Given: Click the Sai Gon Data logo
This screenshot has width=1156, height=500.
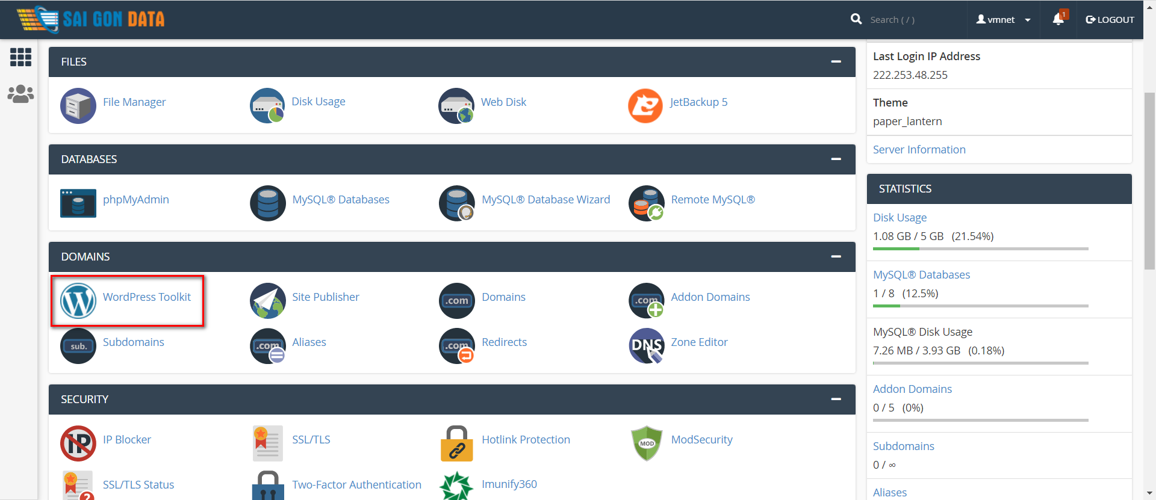Looking at the screenshot, I should (x=90, y=19).
